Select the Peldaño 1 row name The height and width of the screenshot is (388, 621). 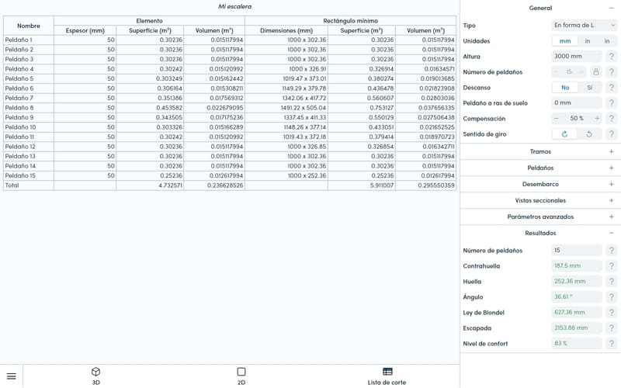point(19,40)
